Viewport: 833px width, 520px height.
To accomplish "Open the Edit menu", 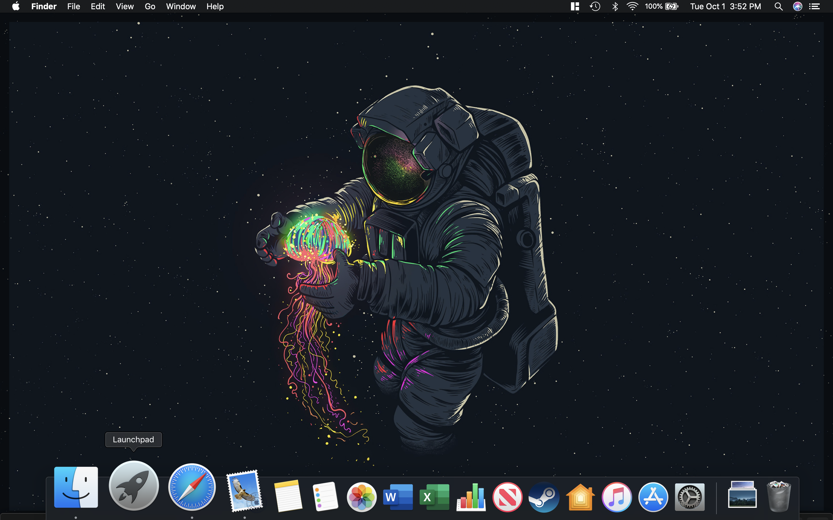I will coord(98,6).
